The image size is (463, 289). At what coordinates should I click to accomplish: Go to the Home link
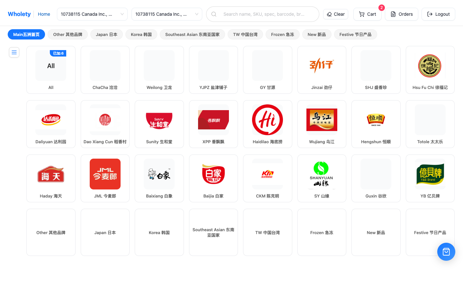click(44, 14)
